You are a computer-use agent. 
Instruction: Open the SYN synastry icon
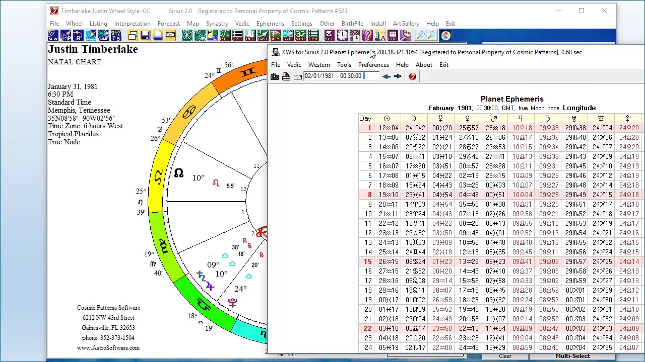[x=288, y=36]
